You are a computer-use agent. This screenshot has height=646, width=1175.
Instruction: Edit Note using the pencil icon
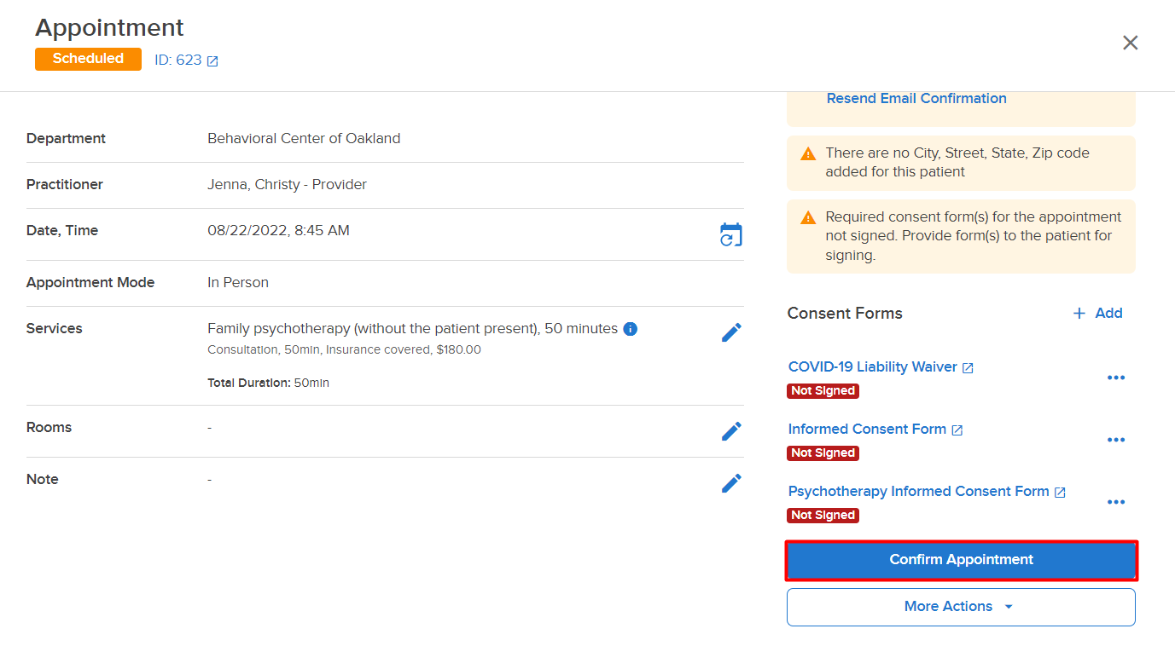click(731, 483)
